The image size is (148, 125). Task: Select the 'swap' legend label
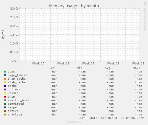(11, 97)
